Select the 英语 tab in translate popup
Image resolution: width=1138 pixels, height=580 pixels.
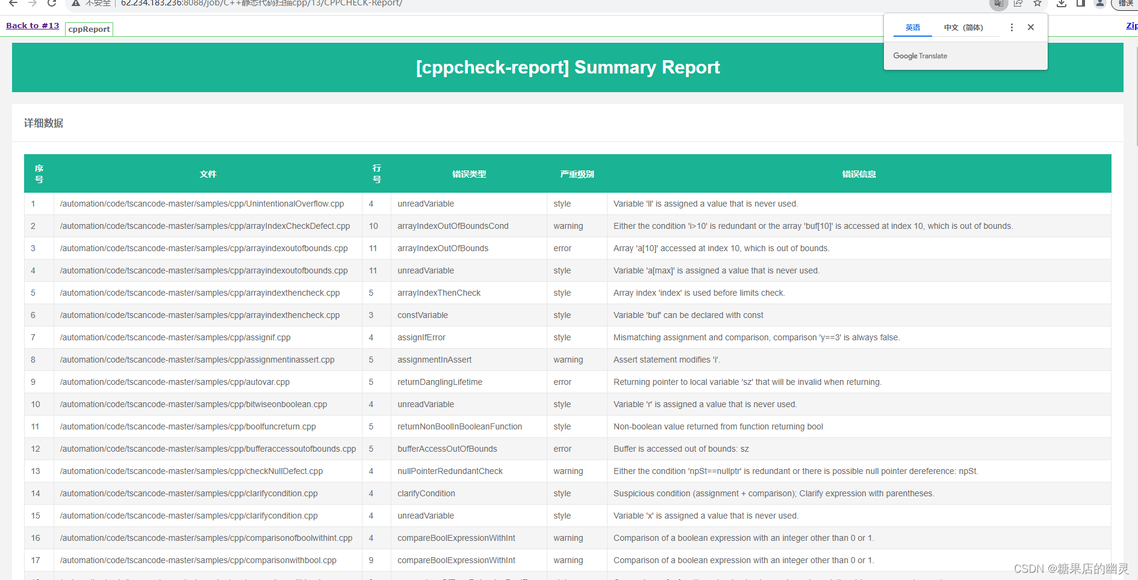[x=913, y=28]
